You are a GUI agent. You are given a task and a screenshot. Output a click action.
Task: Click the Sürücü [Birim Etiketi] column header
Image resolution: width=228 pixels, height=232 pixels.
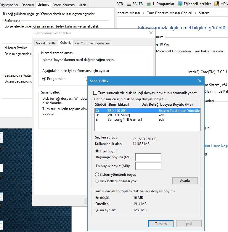coord(112,104)
